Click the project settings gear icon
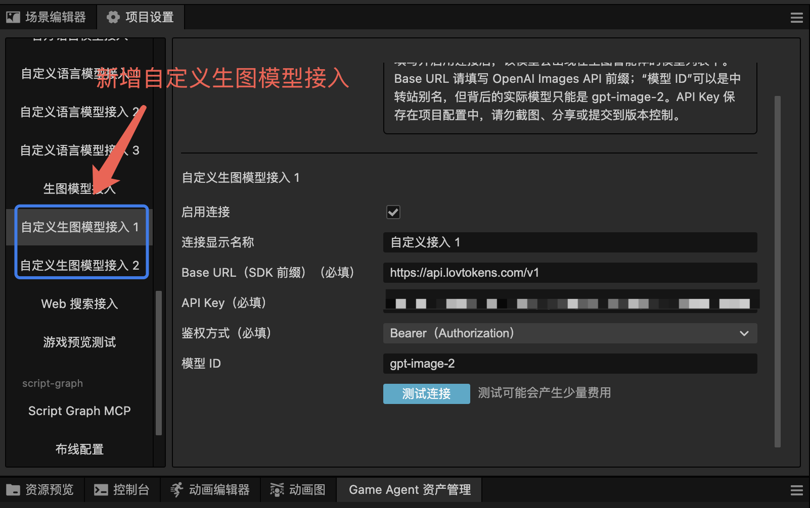The image size is (810, 508). [113, 18]
